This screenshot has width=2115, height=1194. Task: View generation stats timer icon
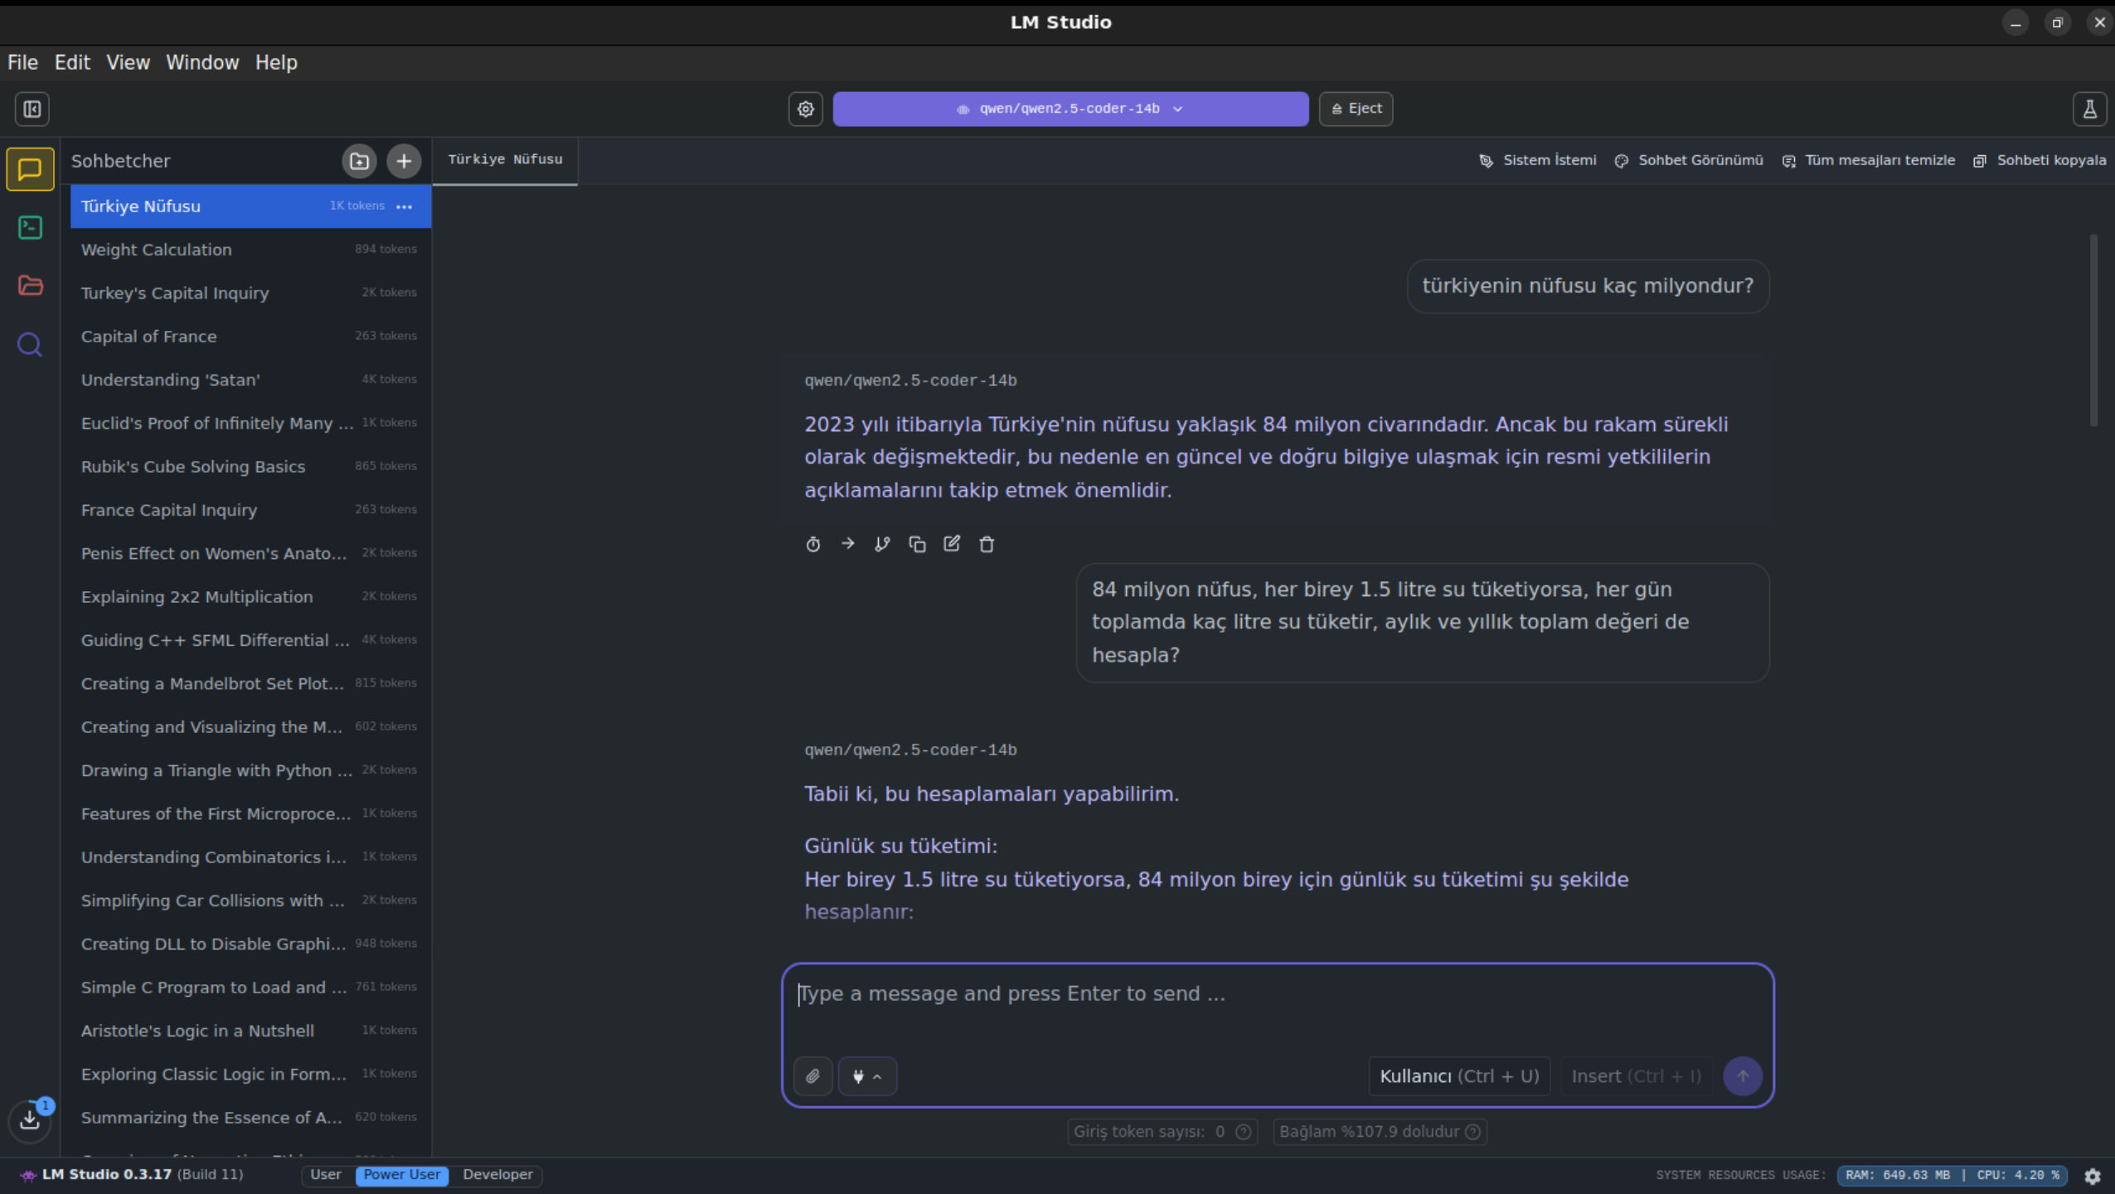813,544
